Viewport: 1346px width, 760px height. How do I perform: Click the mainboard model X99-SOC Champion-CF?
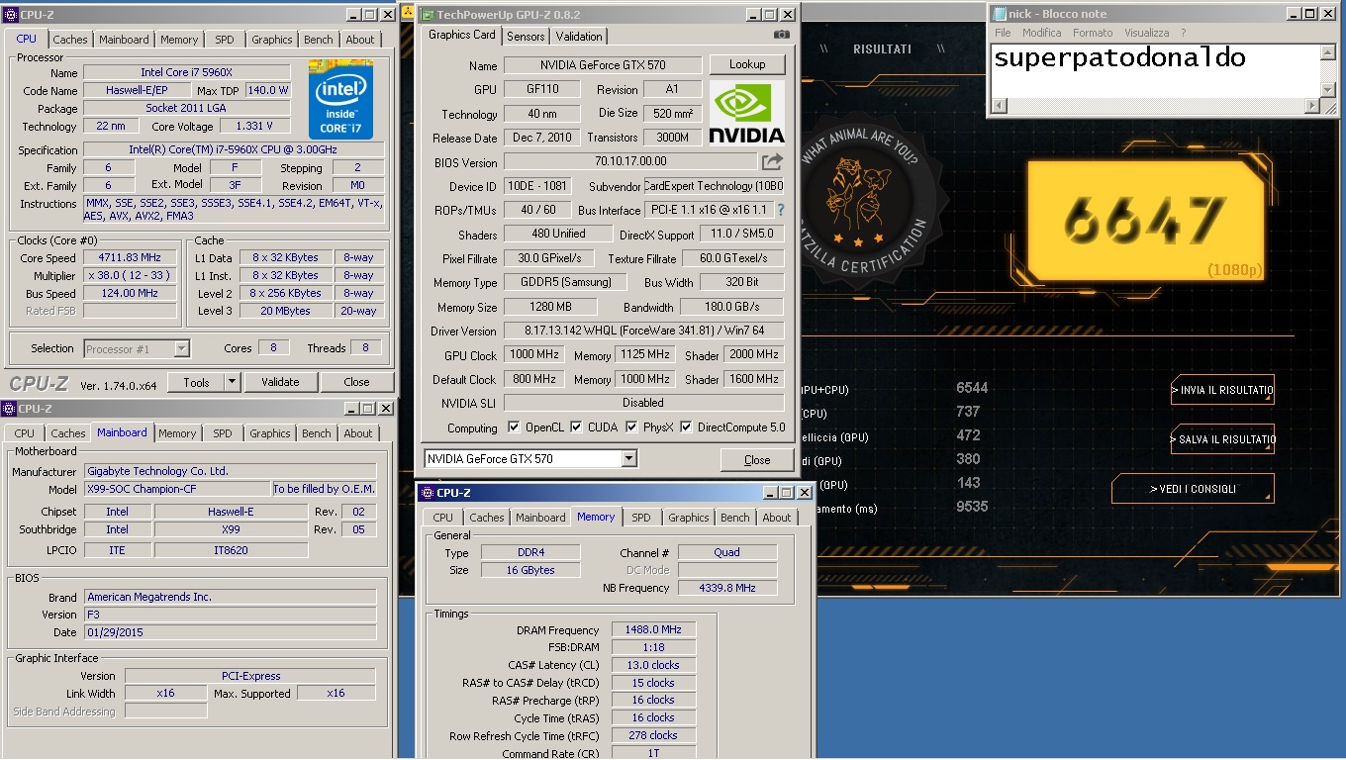point(177,489)
